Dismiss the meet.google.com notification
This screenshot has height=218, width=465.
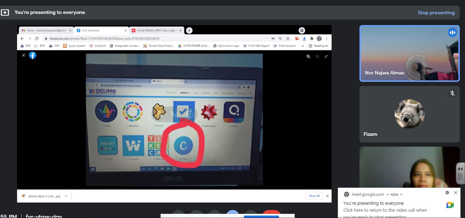pyautogui.click(x=455, y=193)
